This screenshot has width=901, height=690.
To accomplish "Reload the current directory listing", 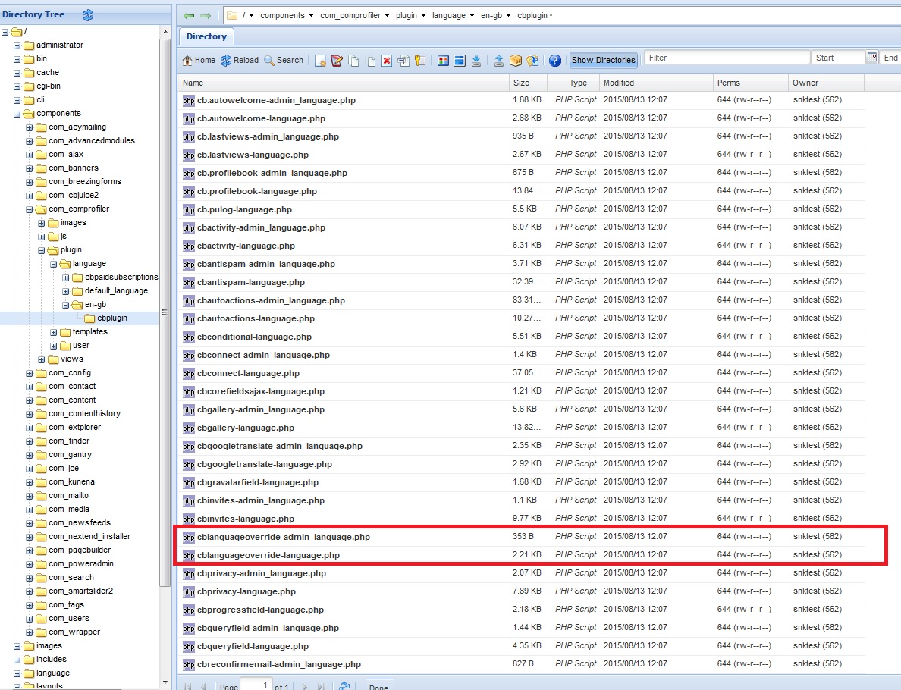I will click(240, 61).
